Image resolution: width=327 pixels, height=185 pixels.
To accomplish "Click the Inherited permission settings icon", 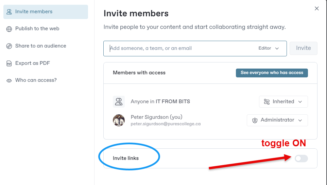I will point(267,101).
